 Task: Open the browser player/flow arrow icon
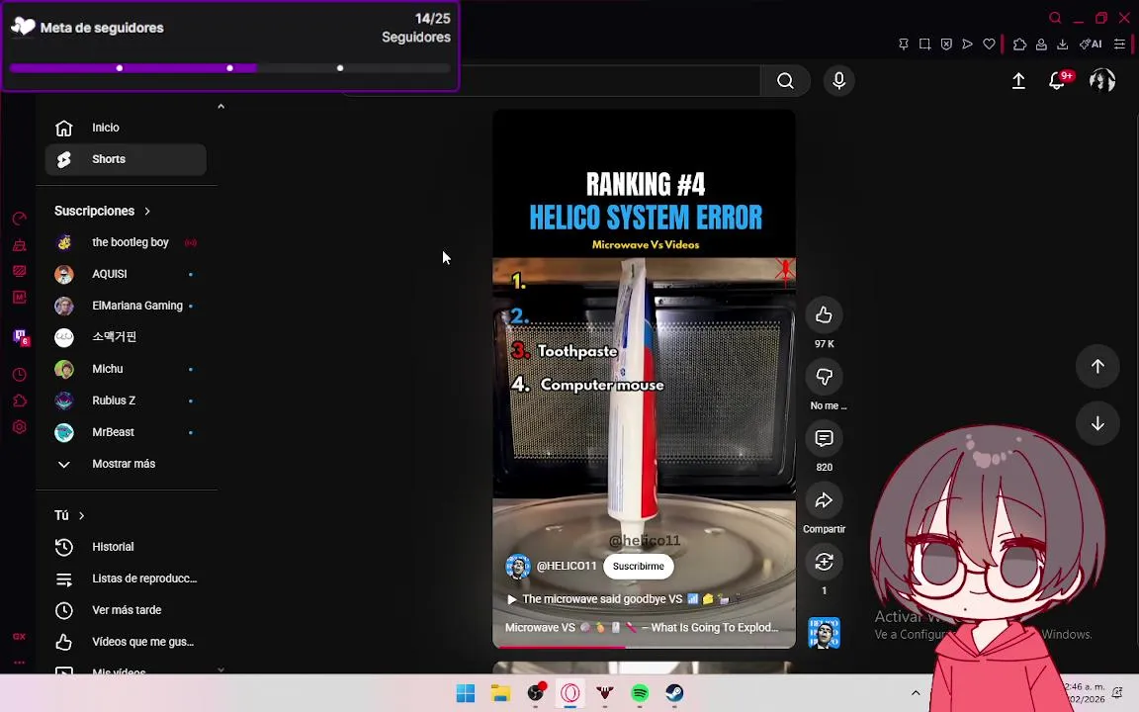(968, 44)
